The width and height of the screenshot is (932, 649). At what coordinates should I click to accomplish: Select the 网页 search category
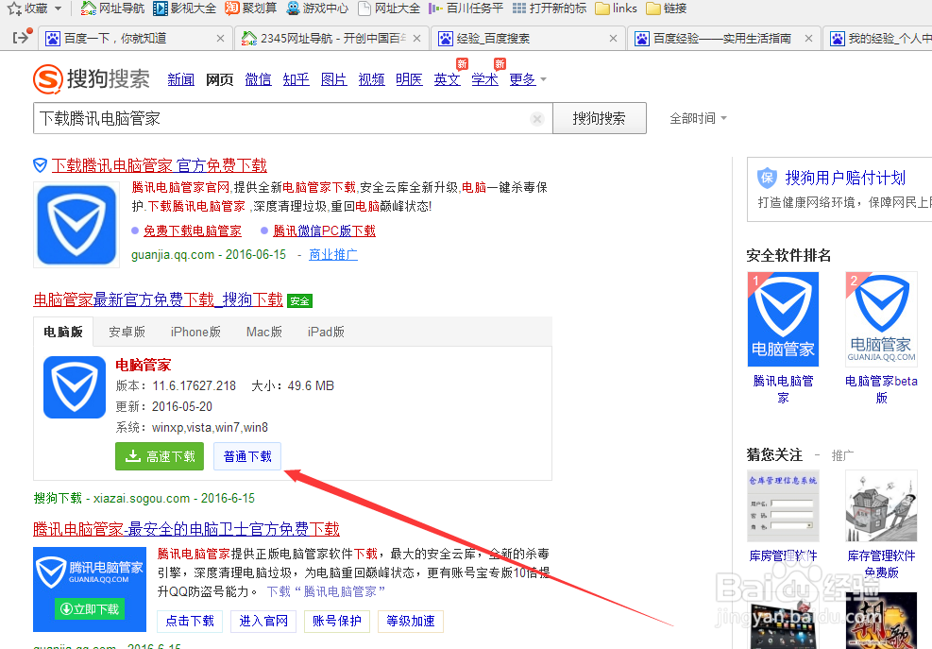tap(219, 79)
